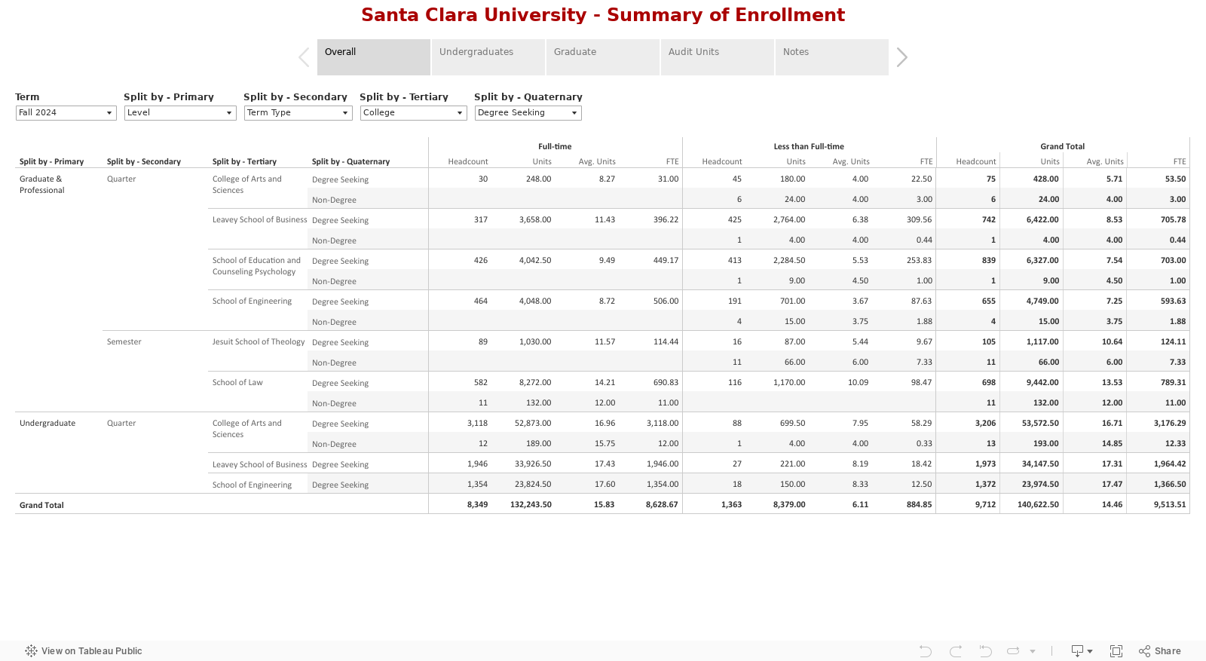
Task: Select the Semester row label
Action: click(x=124, y=342)
